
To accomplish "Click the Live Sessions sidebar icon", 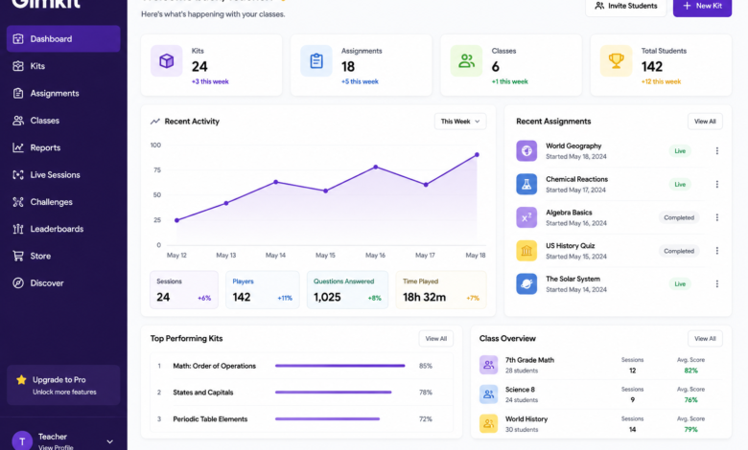I will pyautogui.click(x=18, y=175).
